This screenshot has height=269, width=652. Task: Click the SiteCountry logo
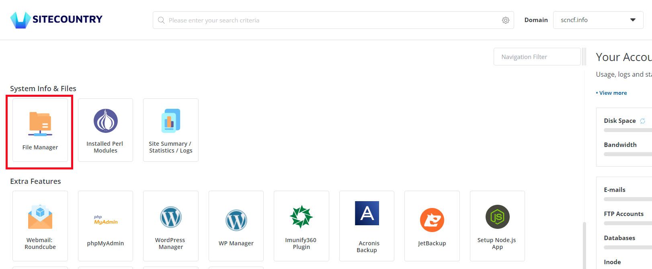click(x=56, y=20)
